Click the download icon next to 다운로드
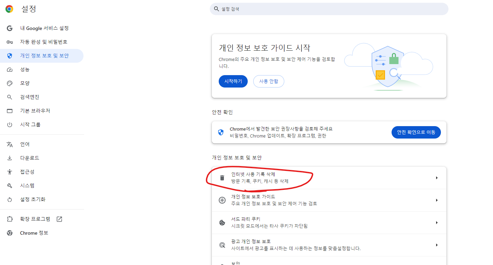This screenshot has width=493, height=265. click(10, 158)
